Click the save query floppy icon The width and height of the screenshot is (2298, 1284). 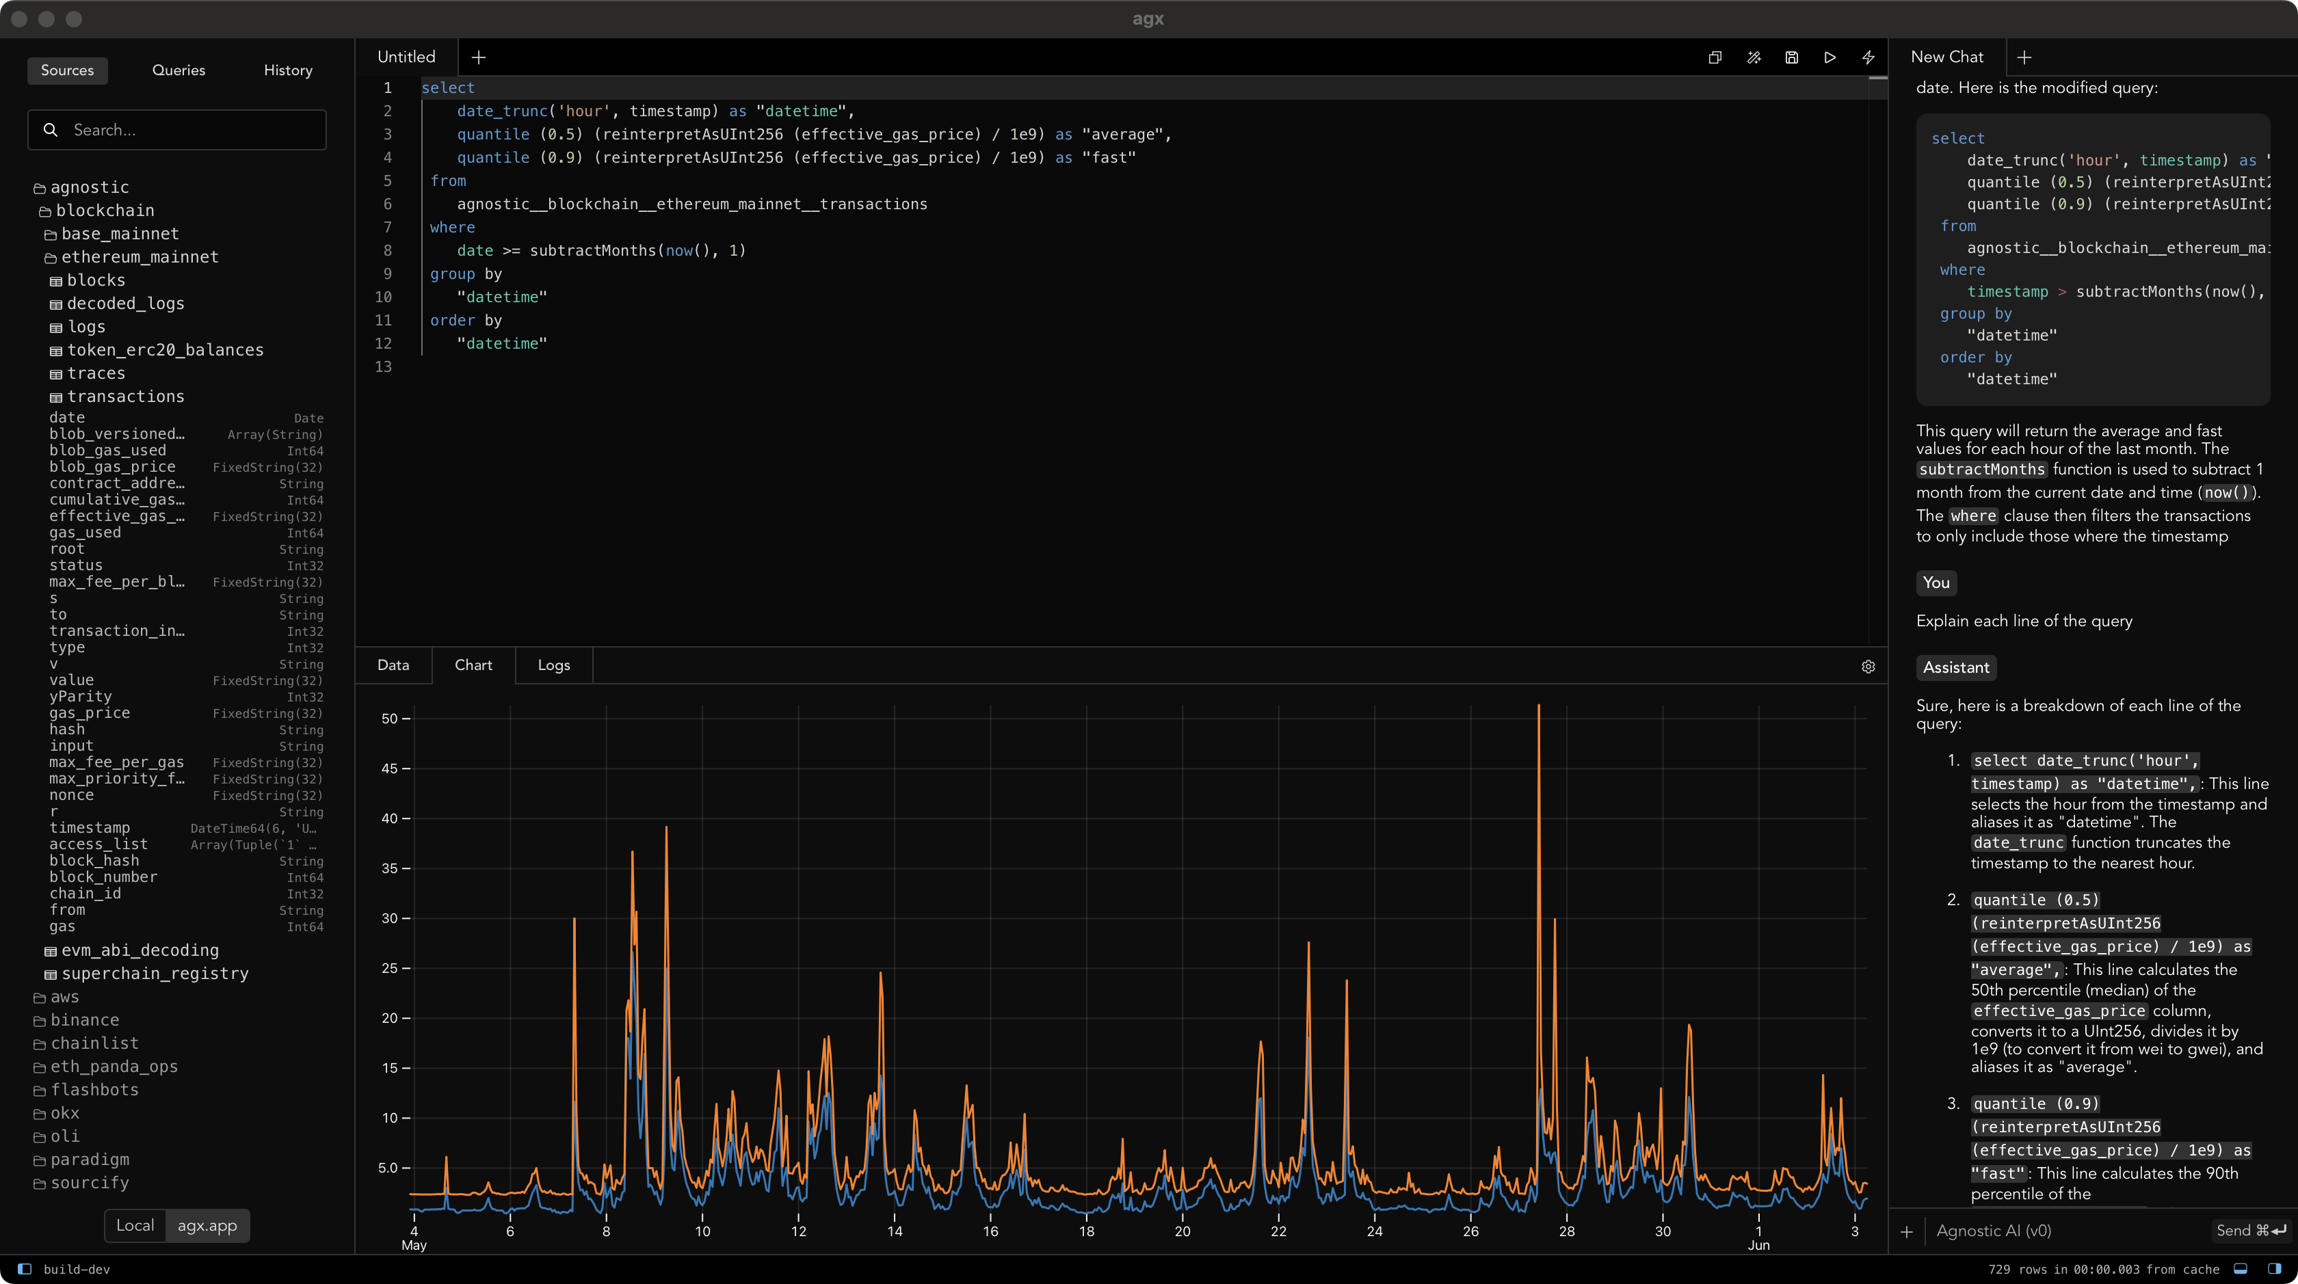pyautogui.click(x=1791, y=57)
